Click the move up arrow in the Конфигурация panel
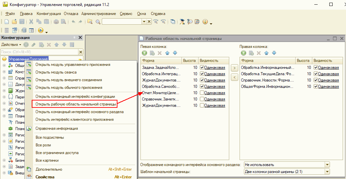The image size is (346, 179). coord(56,45)
